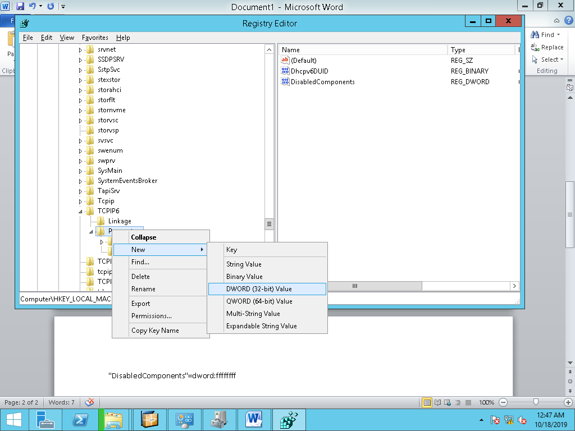Viewport: 575px width, 431px height.
Task: Choose Collapse in the context menu
Action: tap(161, 237)
